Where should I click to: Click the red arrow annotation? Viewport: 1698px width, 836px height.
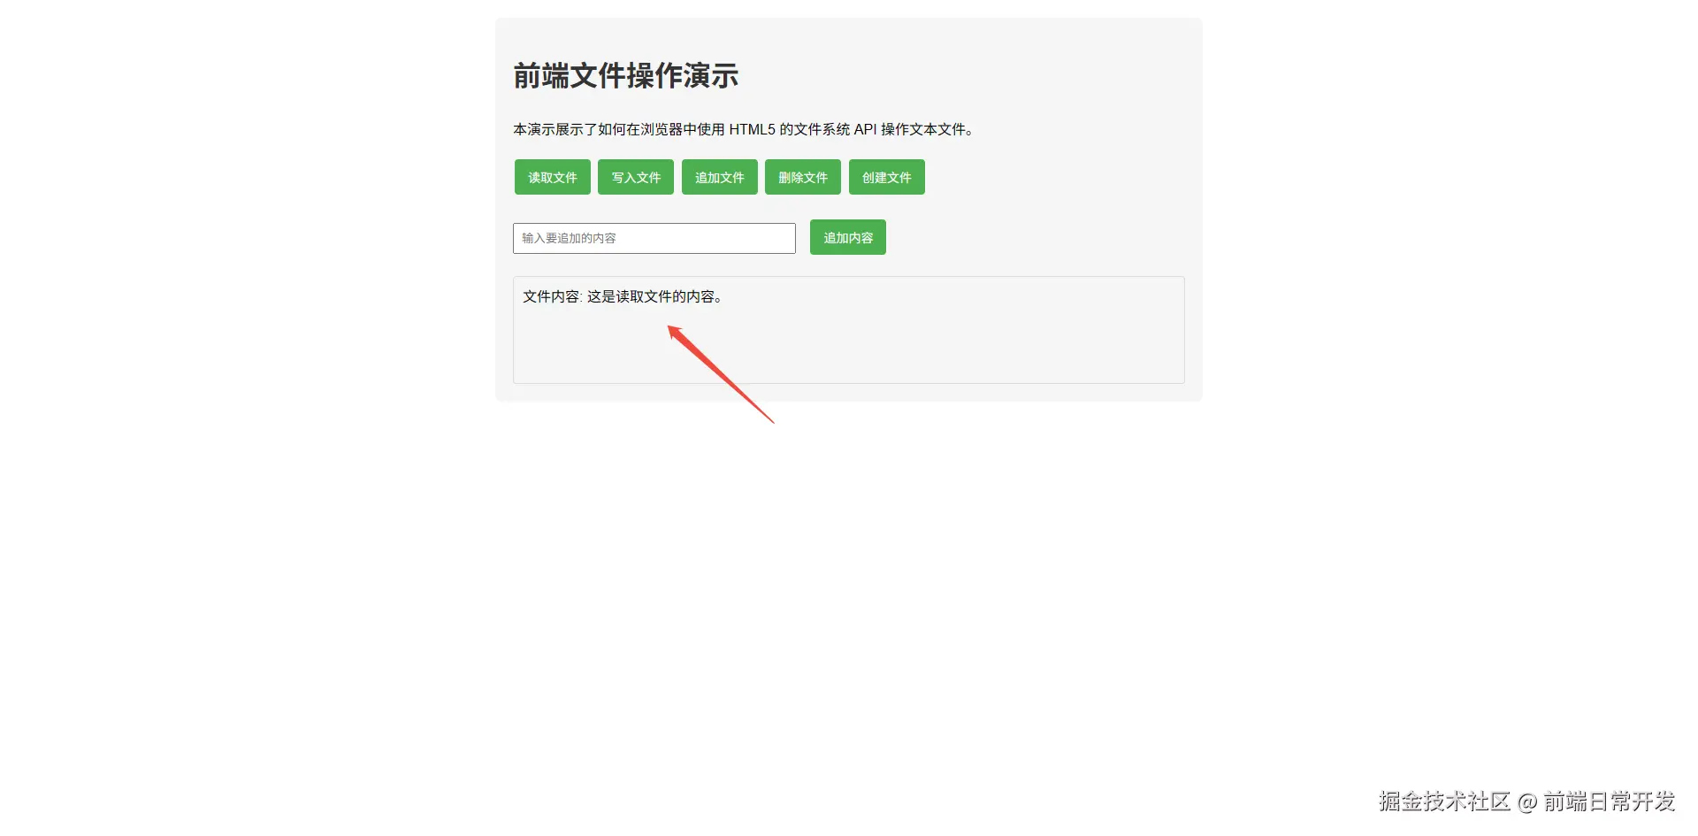tap(720, 373)
